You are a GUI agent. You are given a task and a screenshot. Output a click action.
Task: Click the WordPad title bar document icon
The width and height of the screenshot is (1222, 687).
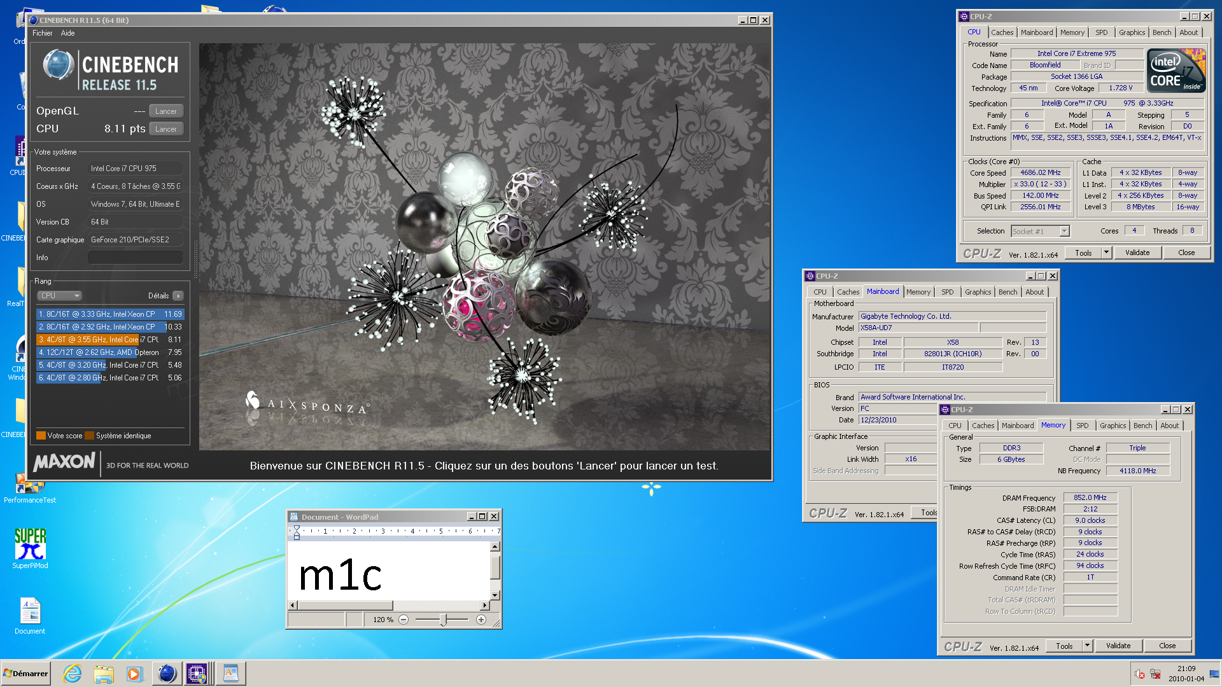[x=294, y=517]
